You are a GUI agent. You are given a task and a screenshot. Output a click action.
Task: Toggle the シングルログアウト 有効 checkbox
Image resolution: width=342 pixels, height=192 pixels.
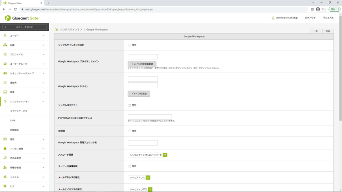click(x=130, y=105)
